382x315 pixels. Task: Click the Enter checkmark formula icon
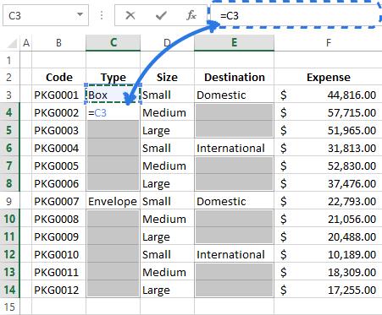tap(161, 15)
